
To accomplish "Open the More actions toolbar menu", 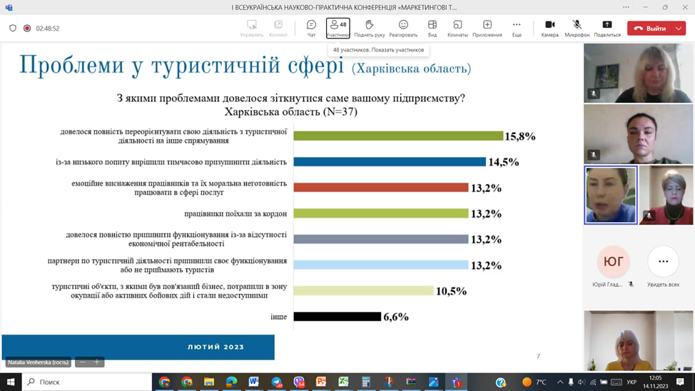I will point(517,29).
